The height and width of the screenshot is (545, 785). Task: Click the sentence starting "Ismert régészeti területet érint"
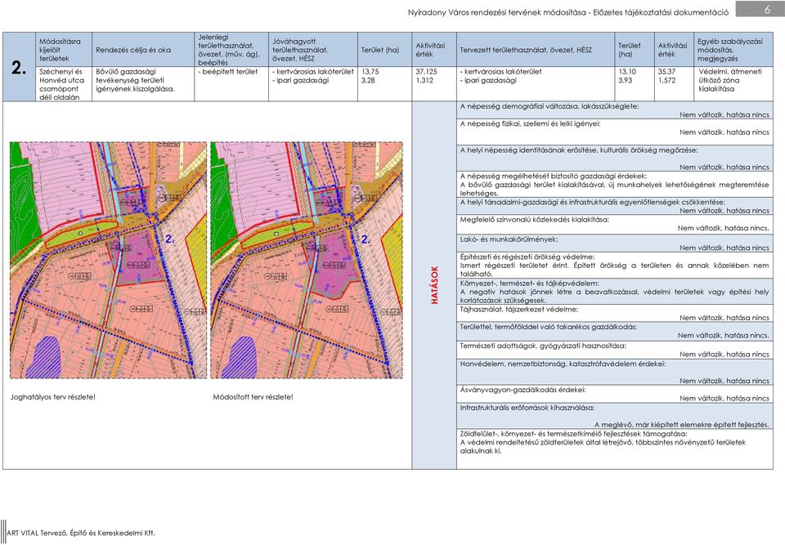tap(614, 270)
